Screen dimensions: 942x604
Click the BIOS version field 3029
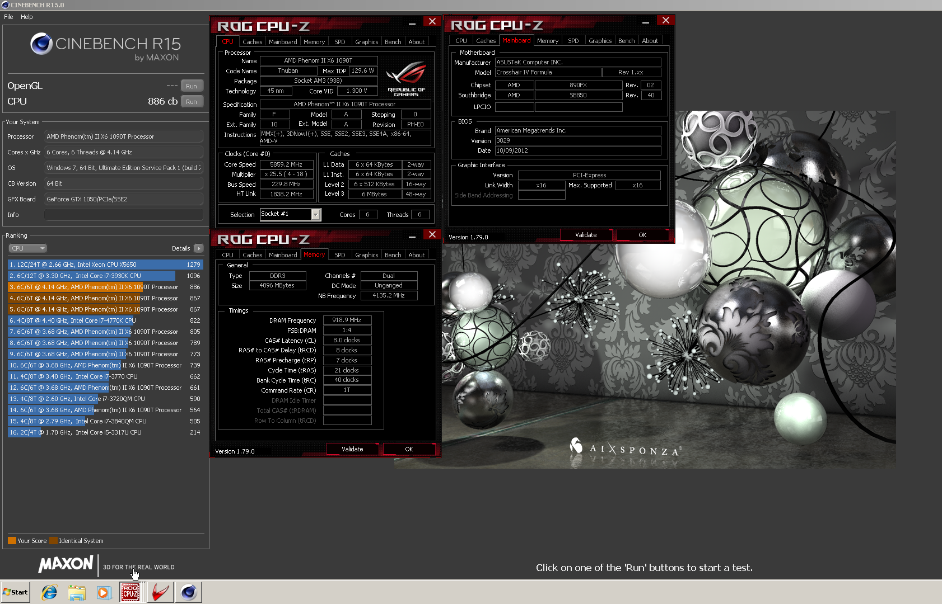tap(578, 141)
